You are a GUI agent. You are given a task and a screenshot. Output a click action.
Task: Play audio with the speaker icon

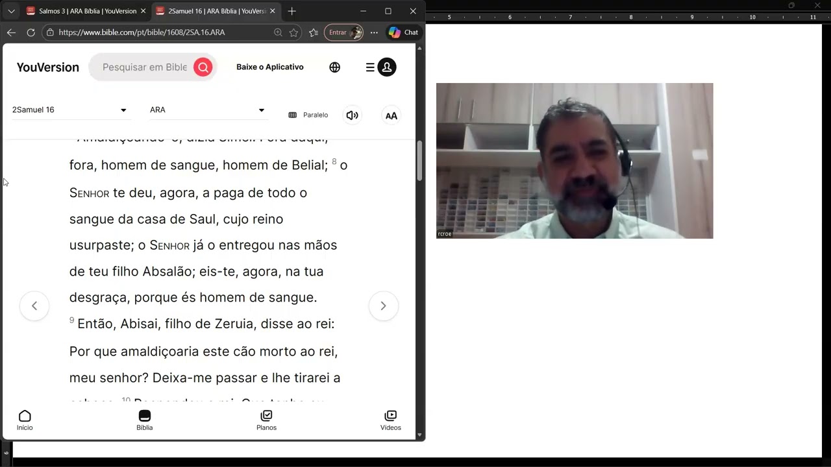[353, 115]
